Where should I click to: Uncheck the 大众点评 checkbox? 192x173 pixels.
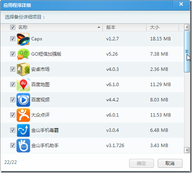(13, 115)
